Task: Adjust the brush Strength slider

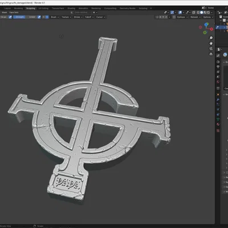Action: click(25, 17)
